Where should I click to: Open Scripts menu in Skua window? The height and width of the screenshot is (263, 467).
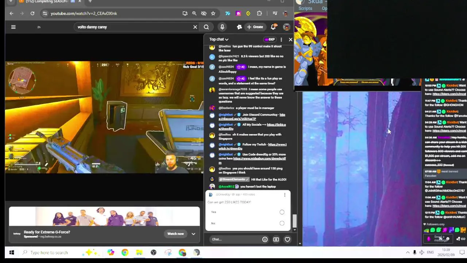[x=305, y=8]
